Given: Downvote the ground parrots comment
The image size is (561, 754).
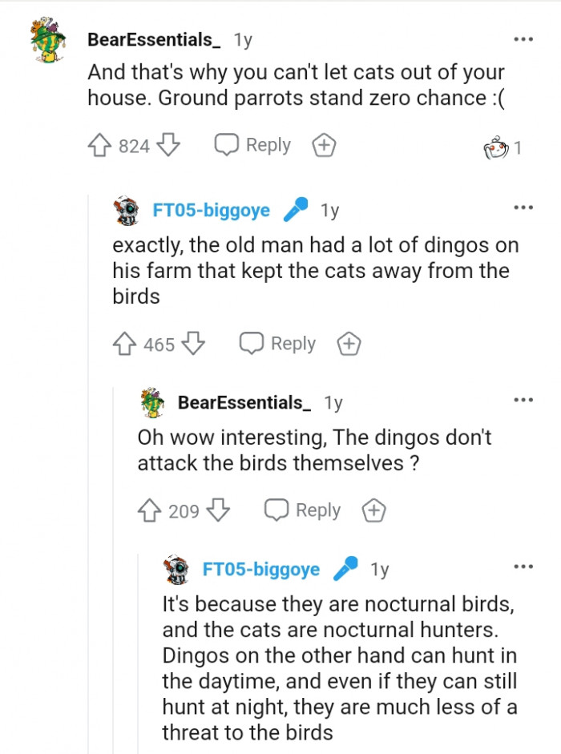Looking at the screenshot, I should pos(168,145).
